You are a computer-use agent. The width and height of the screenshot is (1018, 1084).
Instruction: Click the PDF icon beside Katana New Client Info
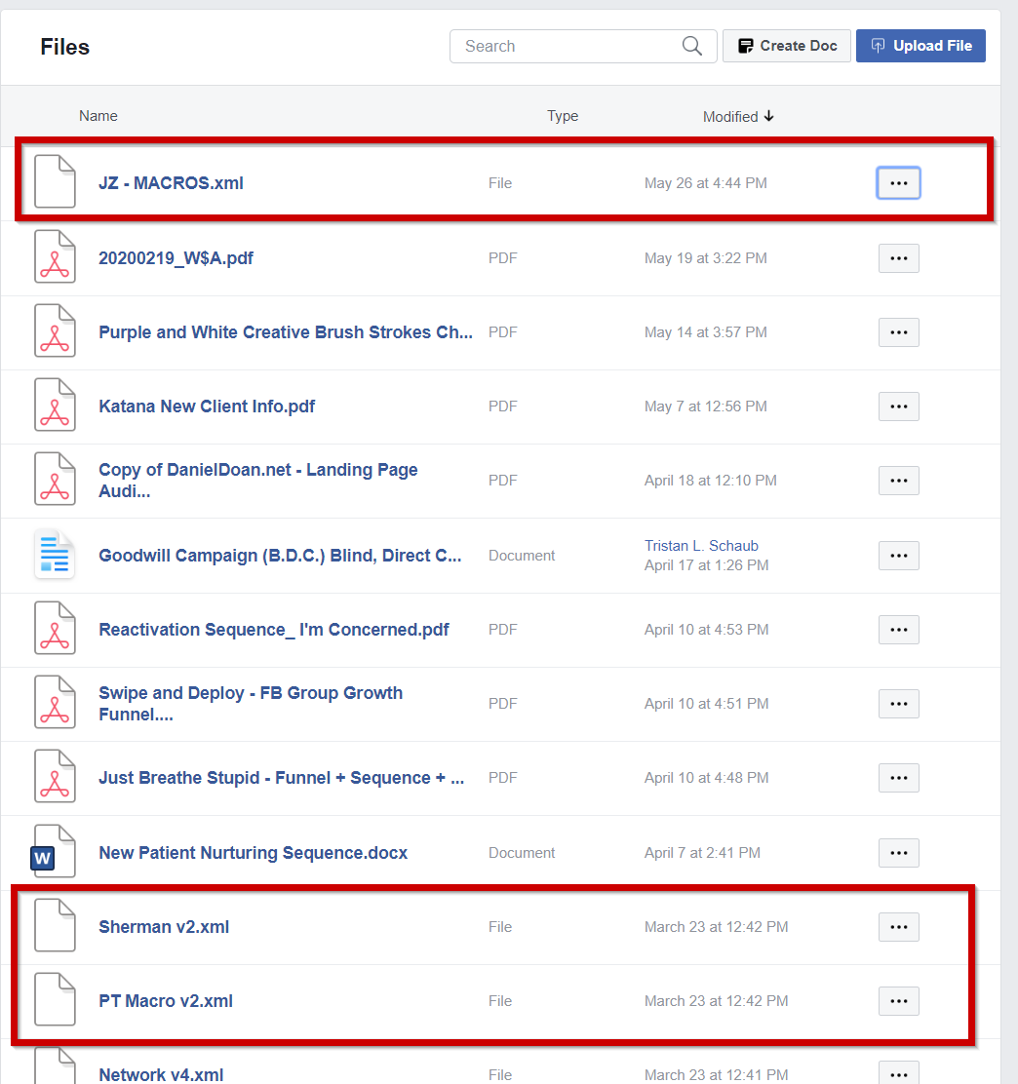55,406
